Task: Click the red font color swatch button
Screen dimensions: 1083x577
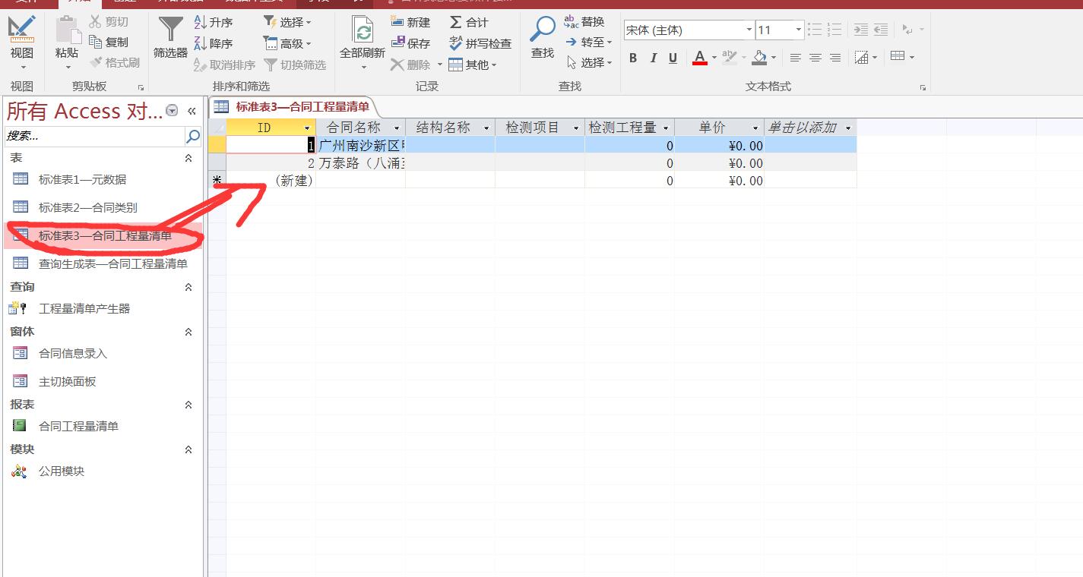Action: coord(700,58)
